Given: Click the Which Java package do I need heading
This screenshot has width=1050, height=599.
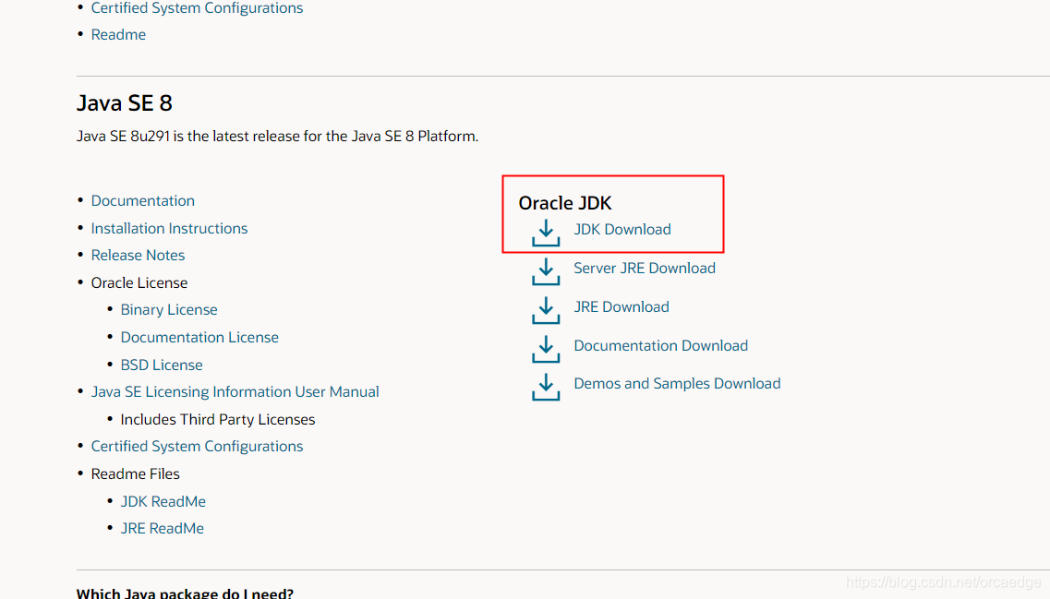Looking at the screenshot, I should (x=185, y=593).
